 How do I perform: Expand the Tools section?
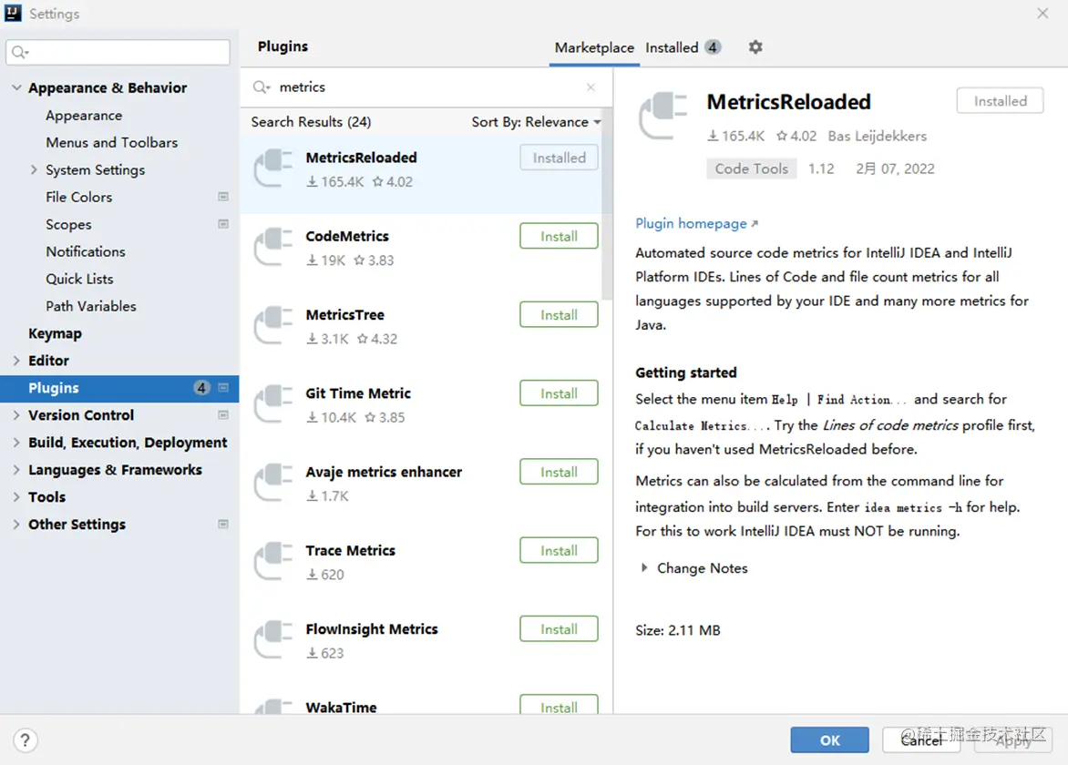tap(16, 497)
